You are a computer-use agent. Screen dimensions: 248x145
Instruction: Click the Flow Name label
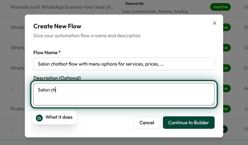pyautogui.click(x=47, y=52)
